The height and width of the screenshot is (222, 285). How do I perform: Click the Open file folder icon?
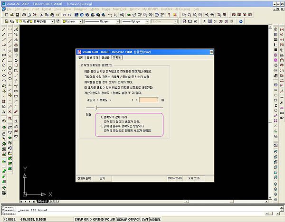[x=12, y=15]
